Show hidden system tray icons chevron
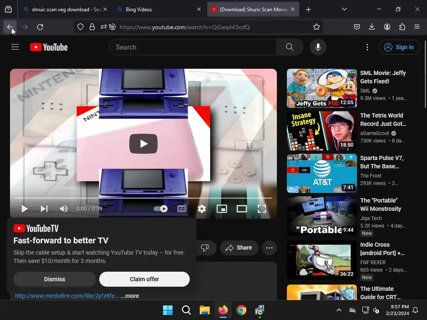Viewport: 427px width, 320px height. [339, 310]
